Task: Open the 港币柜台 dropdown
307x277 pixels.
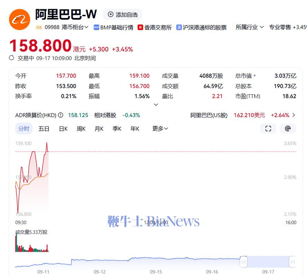Action: pyautogui.click(x=75, y=27)
